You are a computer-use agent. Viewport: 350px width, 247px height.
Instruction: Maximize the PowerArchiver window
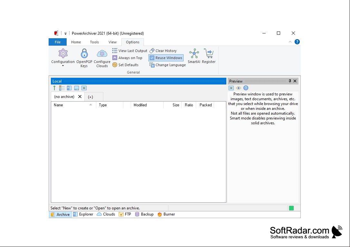[279, 33]
